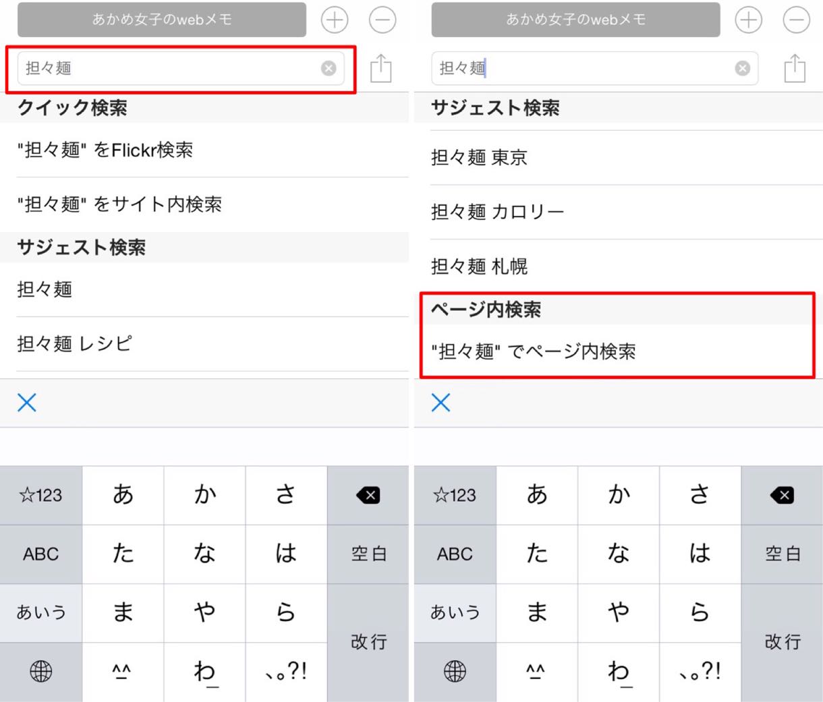Tap は key on right keyboard
The image size is (823, 702).
pos(700,554)
